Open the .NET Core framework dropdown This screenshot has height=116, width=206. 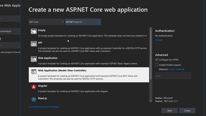tap(46, 22)
